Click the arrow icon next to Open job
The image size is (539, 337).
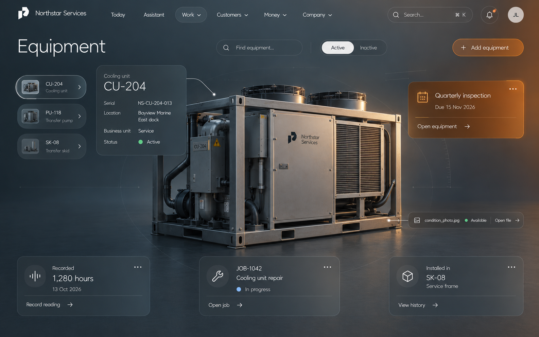240,305
